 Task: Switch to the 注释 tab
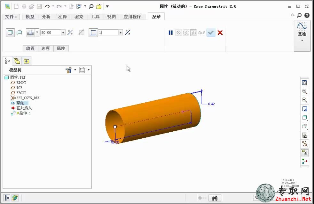click(x=62, y=17)
